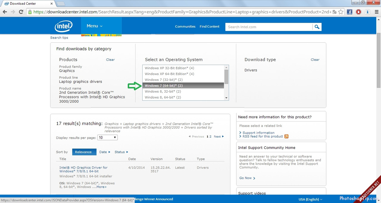Click the 15.28.22.64.3517 version cell
The height and width of the screenshot is (203, 381).
[160, 169]
